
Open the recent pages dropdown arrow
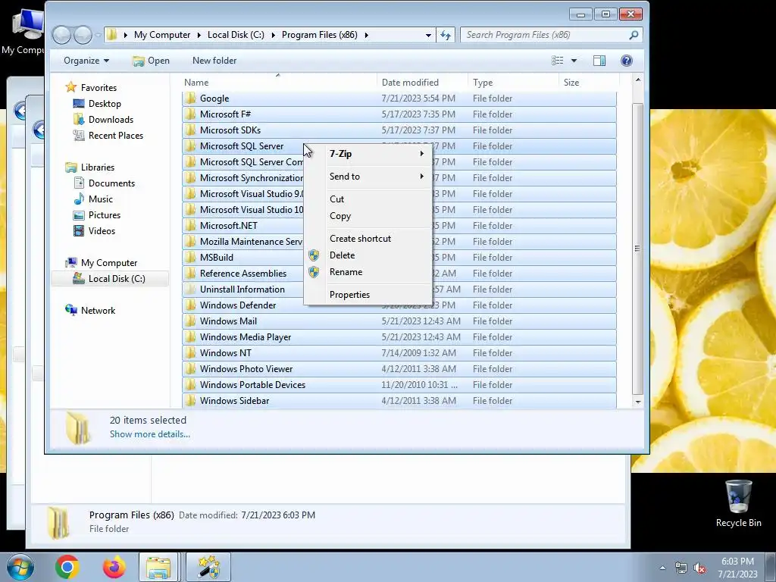[x=98, y=35]
